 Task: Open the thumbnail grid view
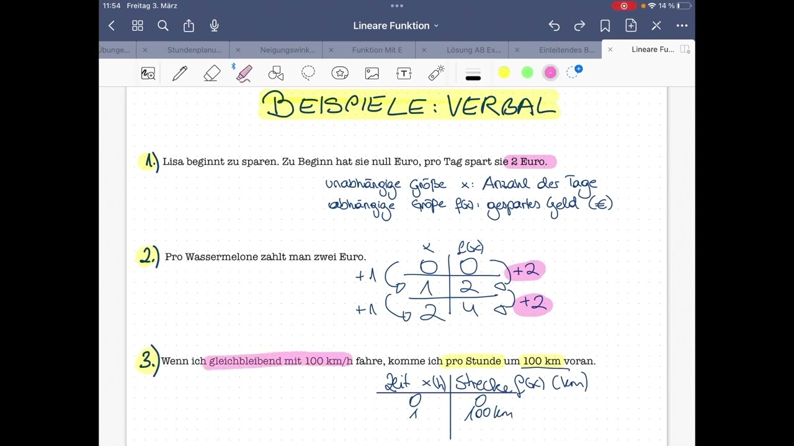(138, 25)
